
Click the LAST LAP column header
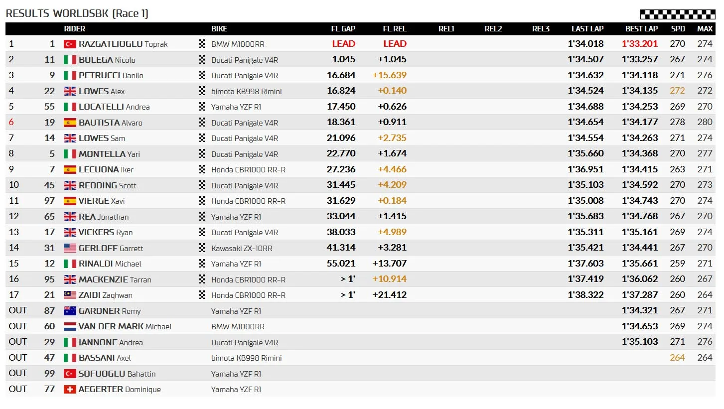tap(587, 29)
